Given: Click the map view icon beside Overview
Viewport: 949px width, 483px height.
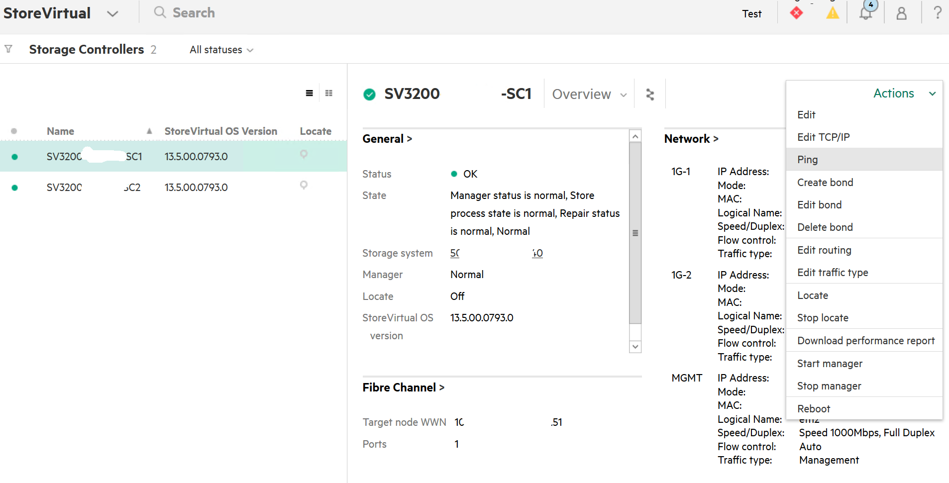Looking at the screenshot, I should pos(650,95).
